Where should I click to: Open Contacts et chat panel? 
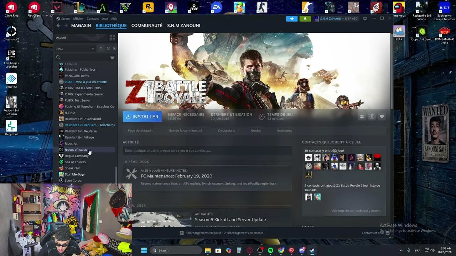(375, 233)
